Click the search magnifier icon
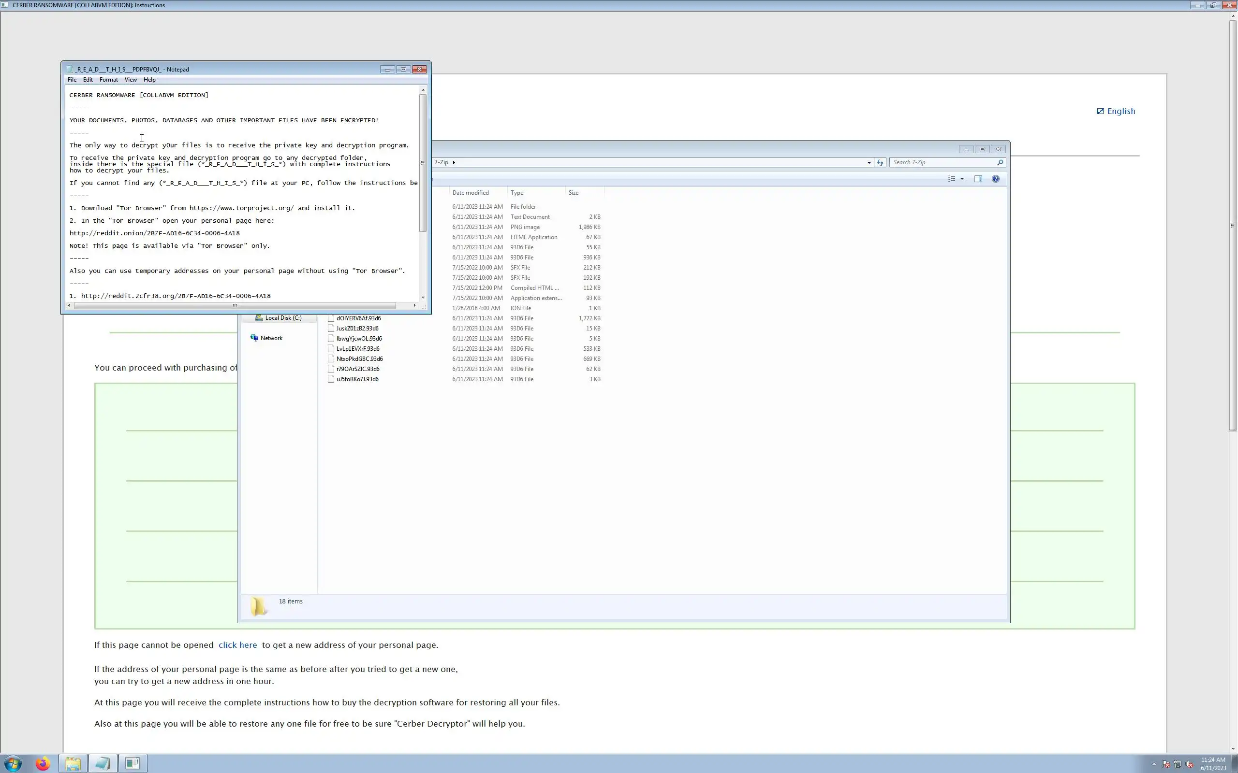Viewport: 1238px width, 773px height. coord(1000,163)
